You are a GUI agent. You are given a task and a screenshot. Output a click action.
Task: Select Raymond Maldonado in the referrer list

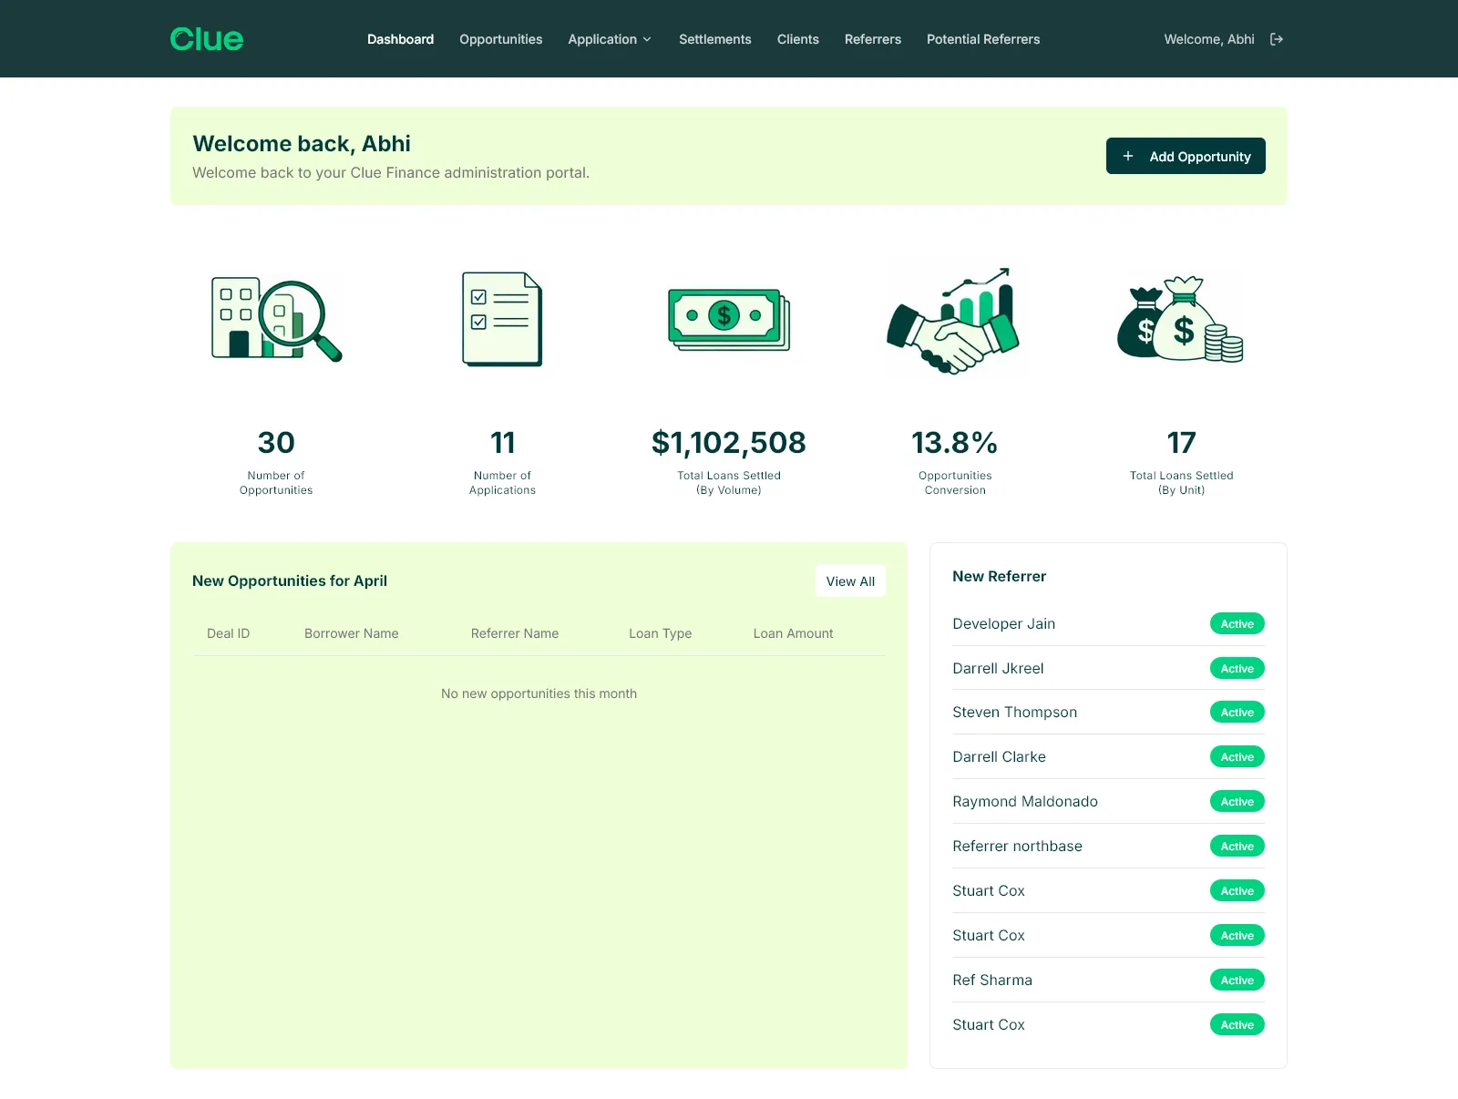click(x=1025, y=801)
